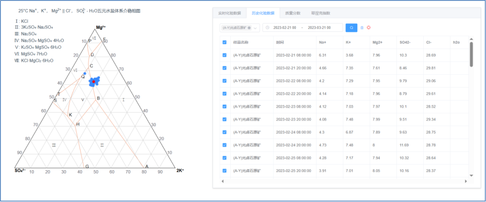
Task: Click the K+ column header
Action: point(348,42)
